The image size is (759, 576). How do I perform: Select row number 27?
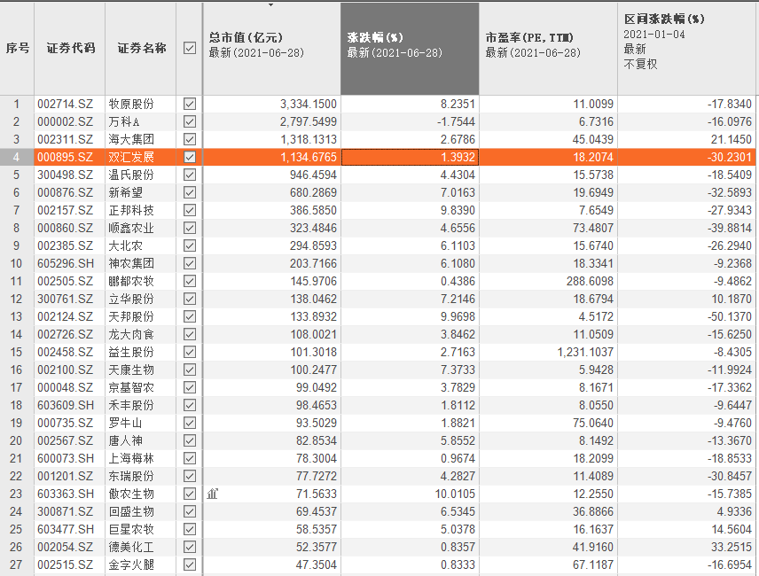tap(17, 564)
